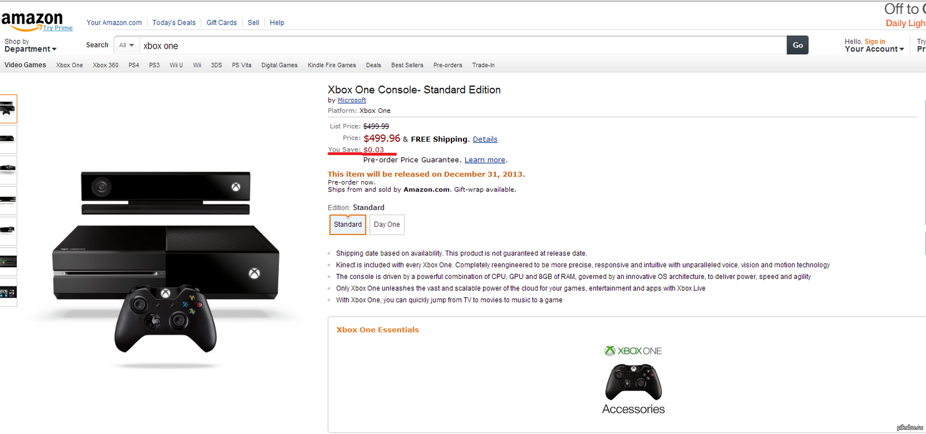Select the Standard edition option
Image resolution: width=926 pixels, height=434 pixels.
point(348,225)
